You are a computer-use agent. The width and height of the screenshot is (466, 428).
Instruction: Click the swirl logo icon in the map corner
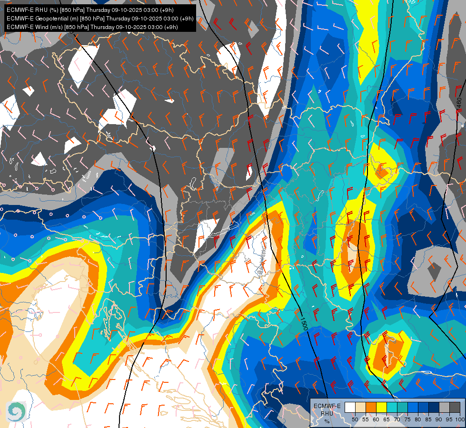click(16, 411)
